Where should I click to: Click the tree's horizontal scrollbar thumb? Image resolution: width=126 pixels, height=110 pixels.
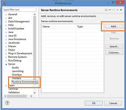pos(17,96)
